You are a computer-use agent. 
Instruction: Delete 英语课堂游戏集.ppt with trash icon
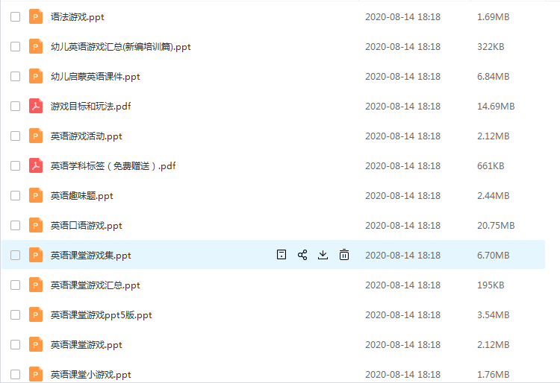click(344, 255)
